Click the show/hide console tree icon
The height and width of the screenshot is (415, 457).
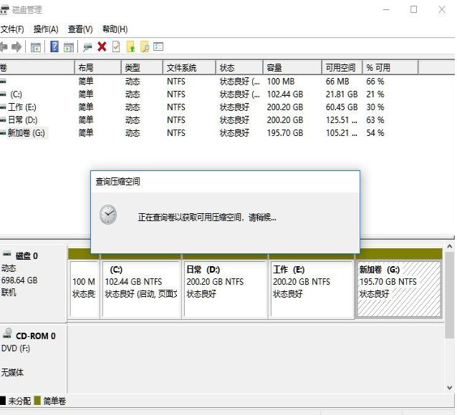[x=35, y=47]
